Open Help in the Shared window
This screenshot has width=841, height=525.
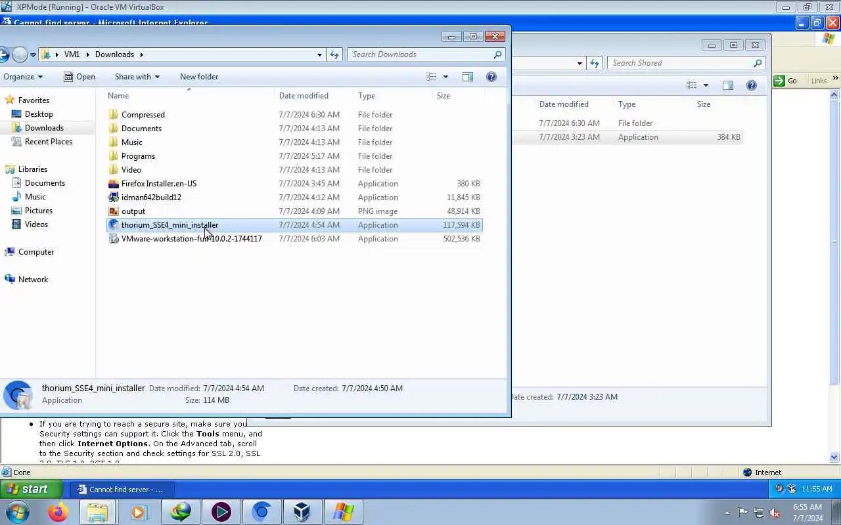point(752,85)
